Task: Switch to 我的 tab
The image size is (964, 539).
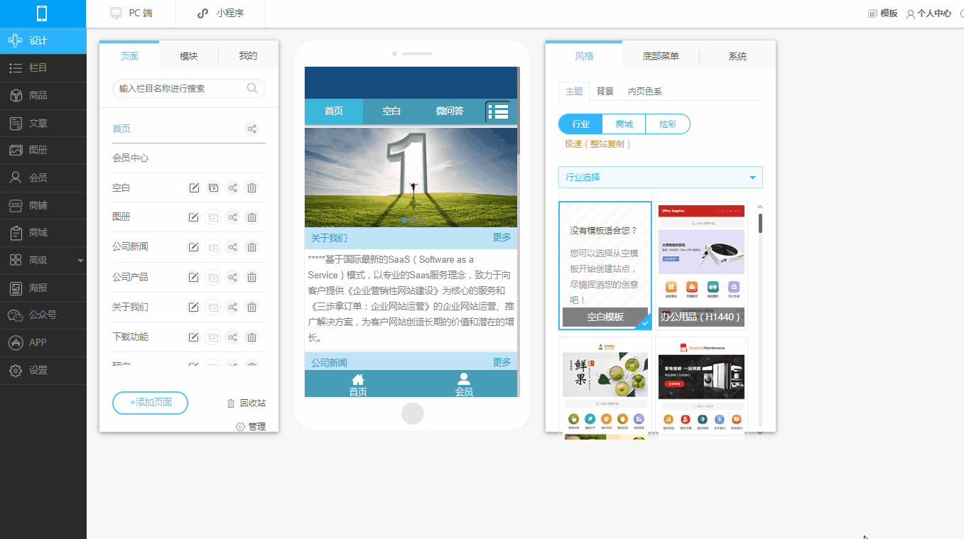Action: pyautogui.click(x=248, y=56)
